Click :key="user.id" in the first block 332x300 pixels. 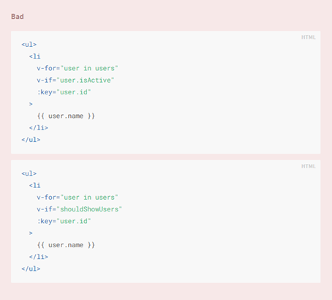coord(64,92)
